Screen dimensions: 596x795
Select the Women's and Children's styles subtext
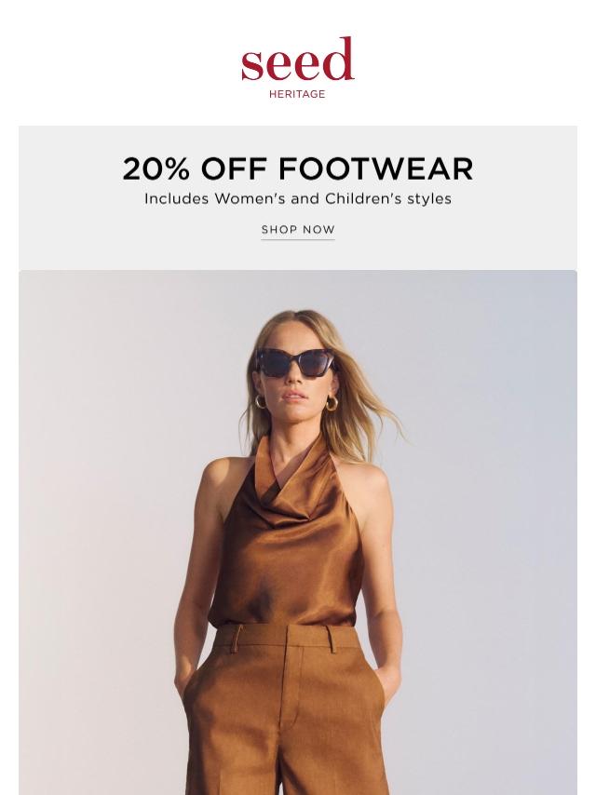[298, 198]
